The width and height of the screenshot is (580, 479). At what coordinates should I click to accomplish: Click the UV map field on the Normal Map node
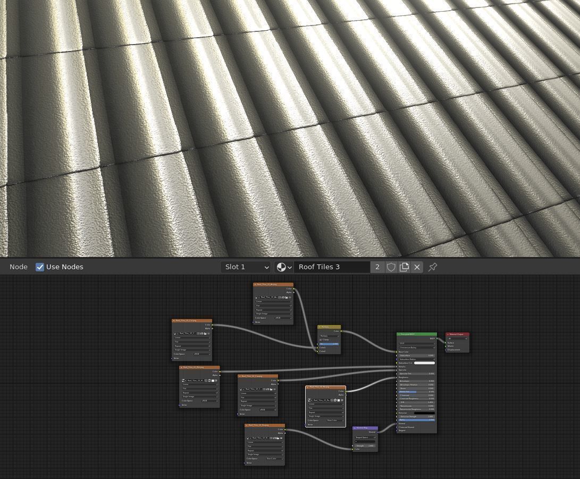click(365, 441)
